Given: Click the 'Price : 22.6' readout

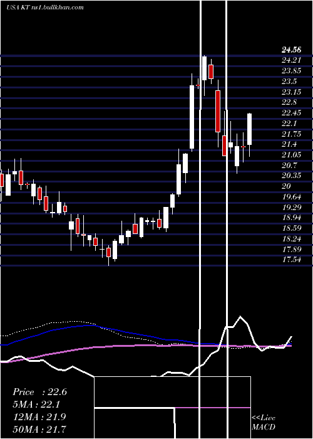Looking at the screenshot, I should click(x=39, y=392).
